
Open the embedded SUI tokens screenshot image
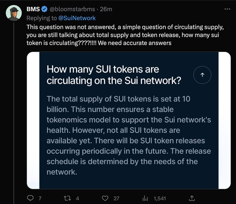(129, 120)
